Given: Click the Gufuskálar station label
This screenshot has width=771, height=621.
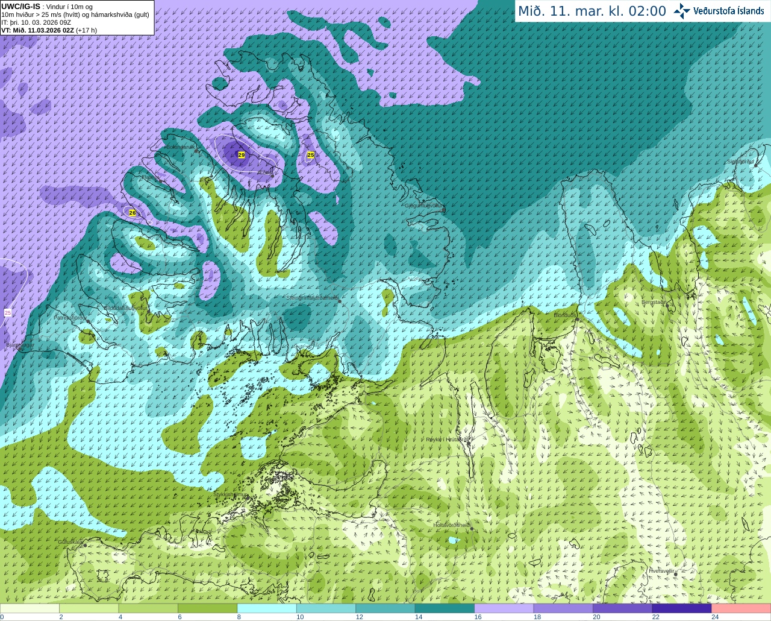Looking at the screenshot, I should tap(70, 542).
